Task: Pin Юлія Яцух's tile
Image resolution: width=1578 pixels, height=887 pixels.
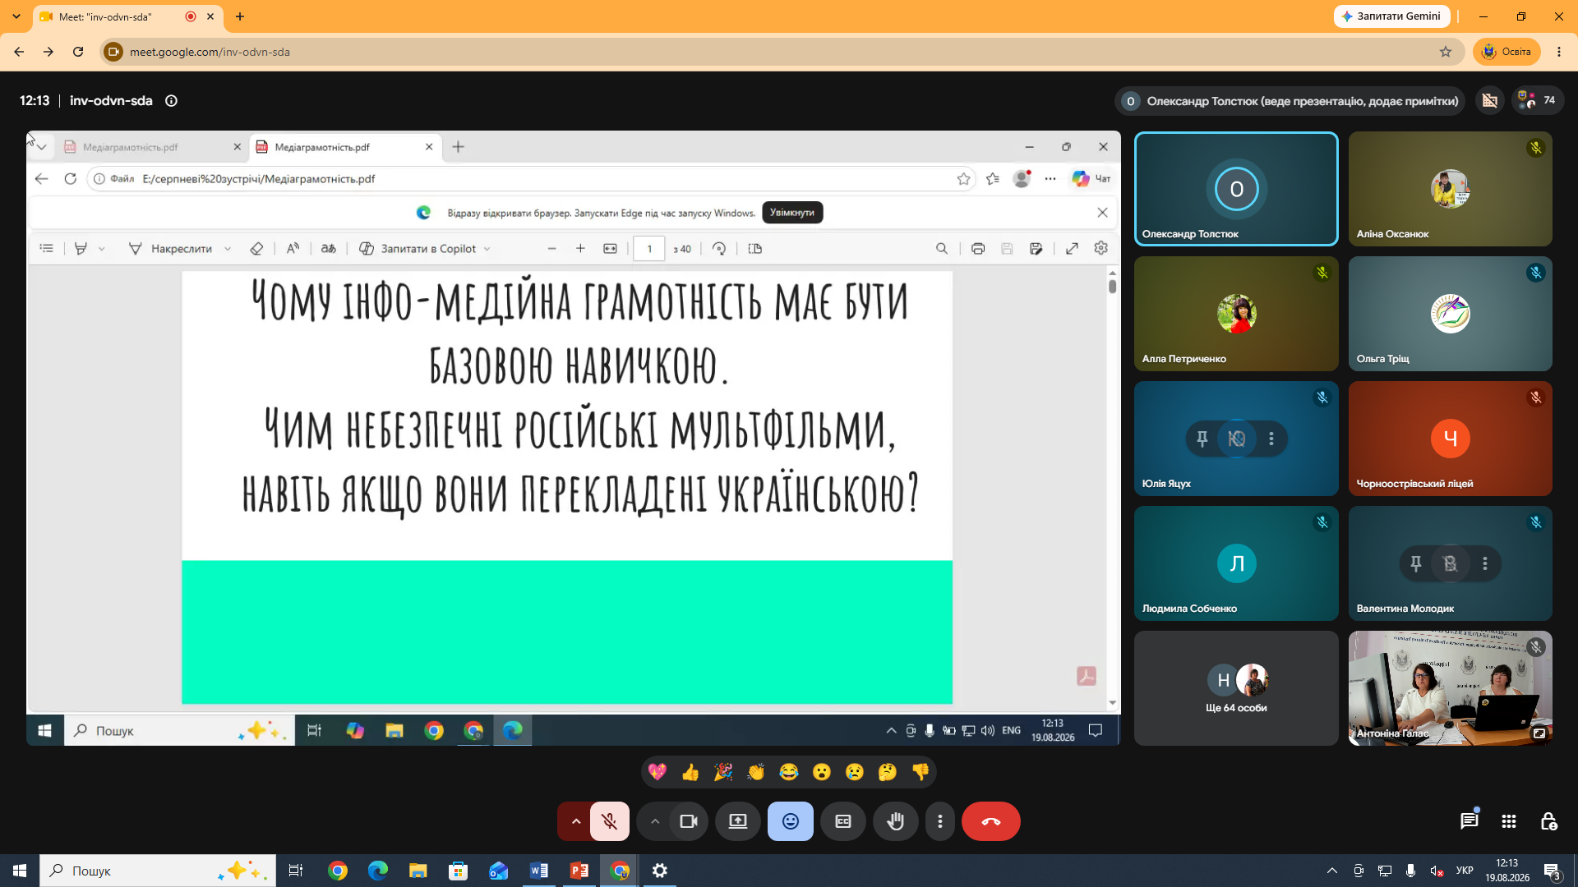Action: point(1202,439)
